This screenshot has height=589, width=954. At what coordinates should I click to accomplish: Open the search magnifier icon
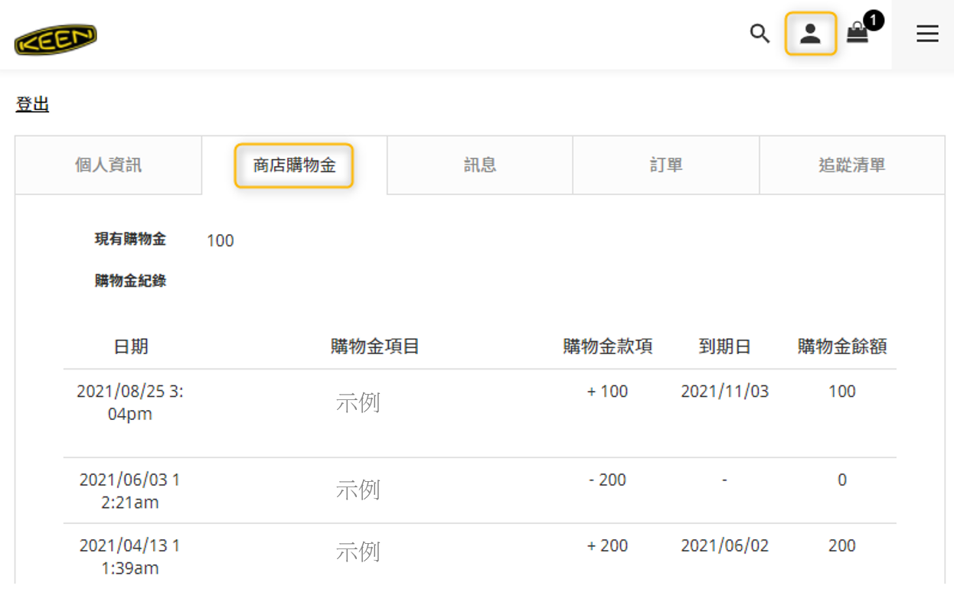click(759, 34)
